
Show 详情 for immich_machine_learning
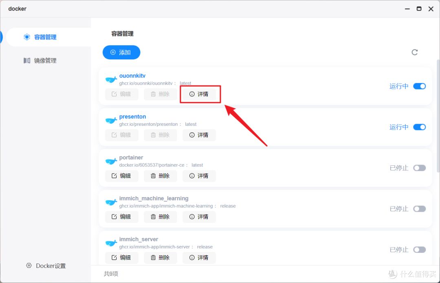pyautogui.click(x=199, y=217)
